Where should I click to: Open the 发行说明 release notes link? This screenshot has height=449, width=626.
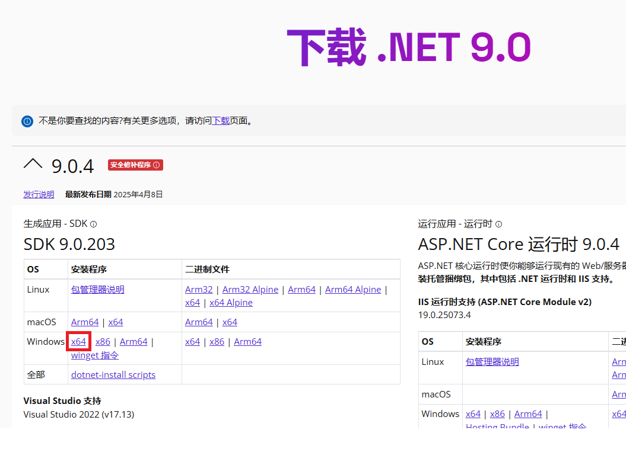click(39, 194)
